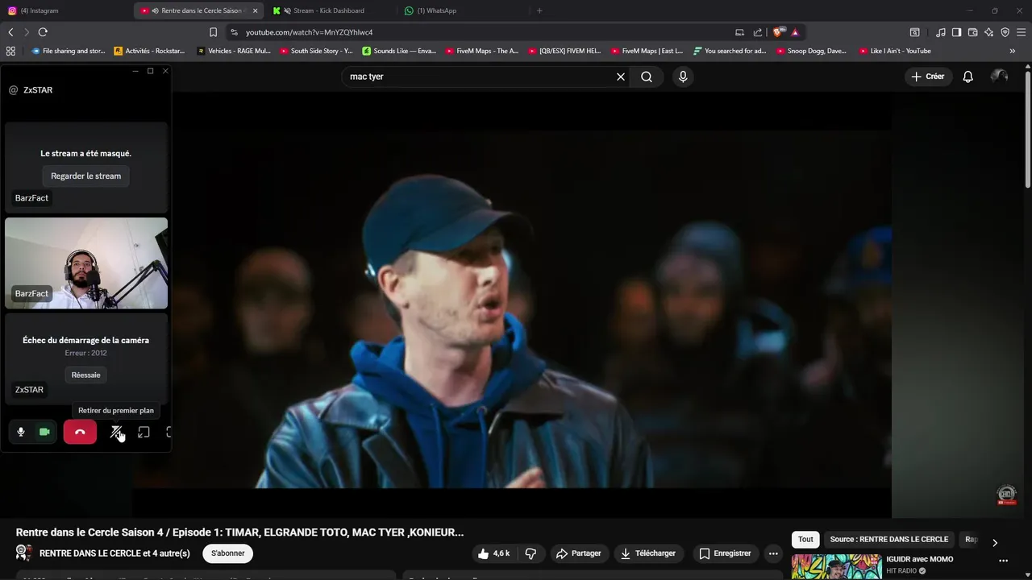
Task: Click the YouTube search magnifier button
Action: tap(647, 77)
